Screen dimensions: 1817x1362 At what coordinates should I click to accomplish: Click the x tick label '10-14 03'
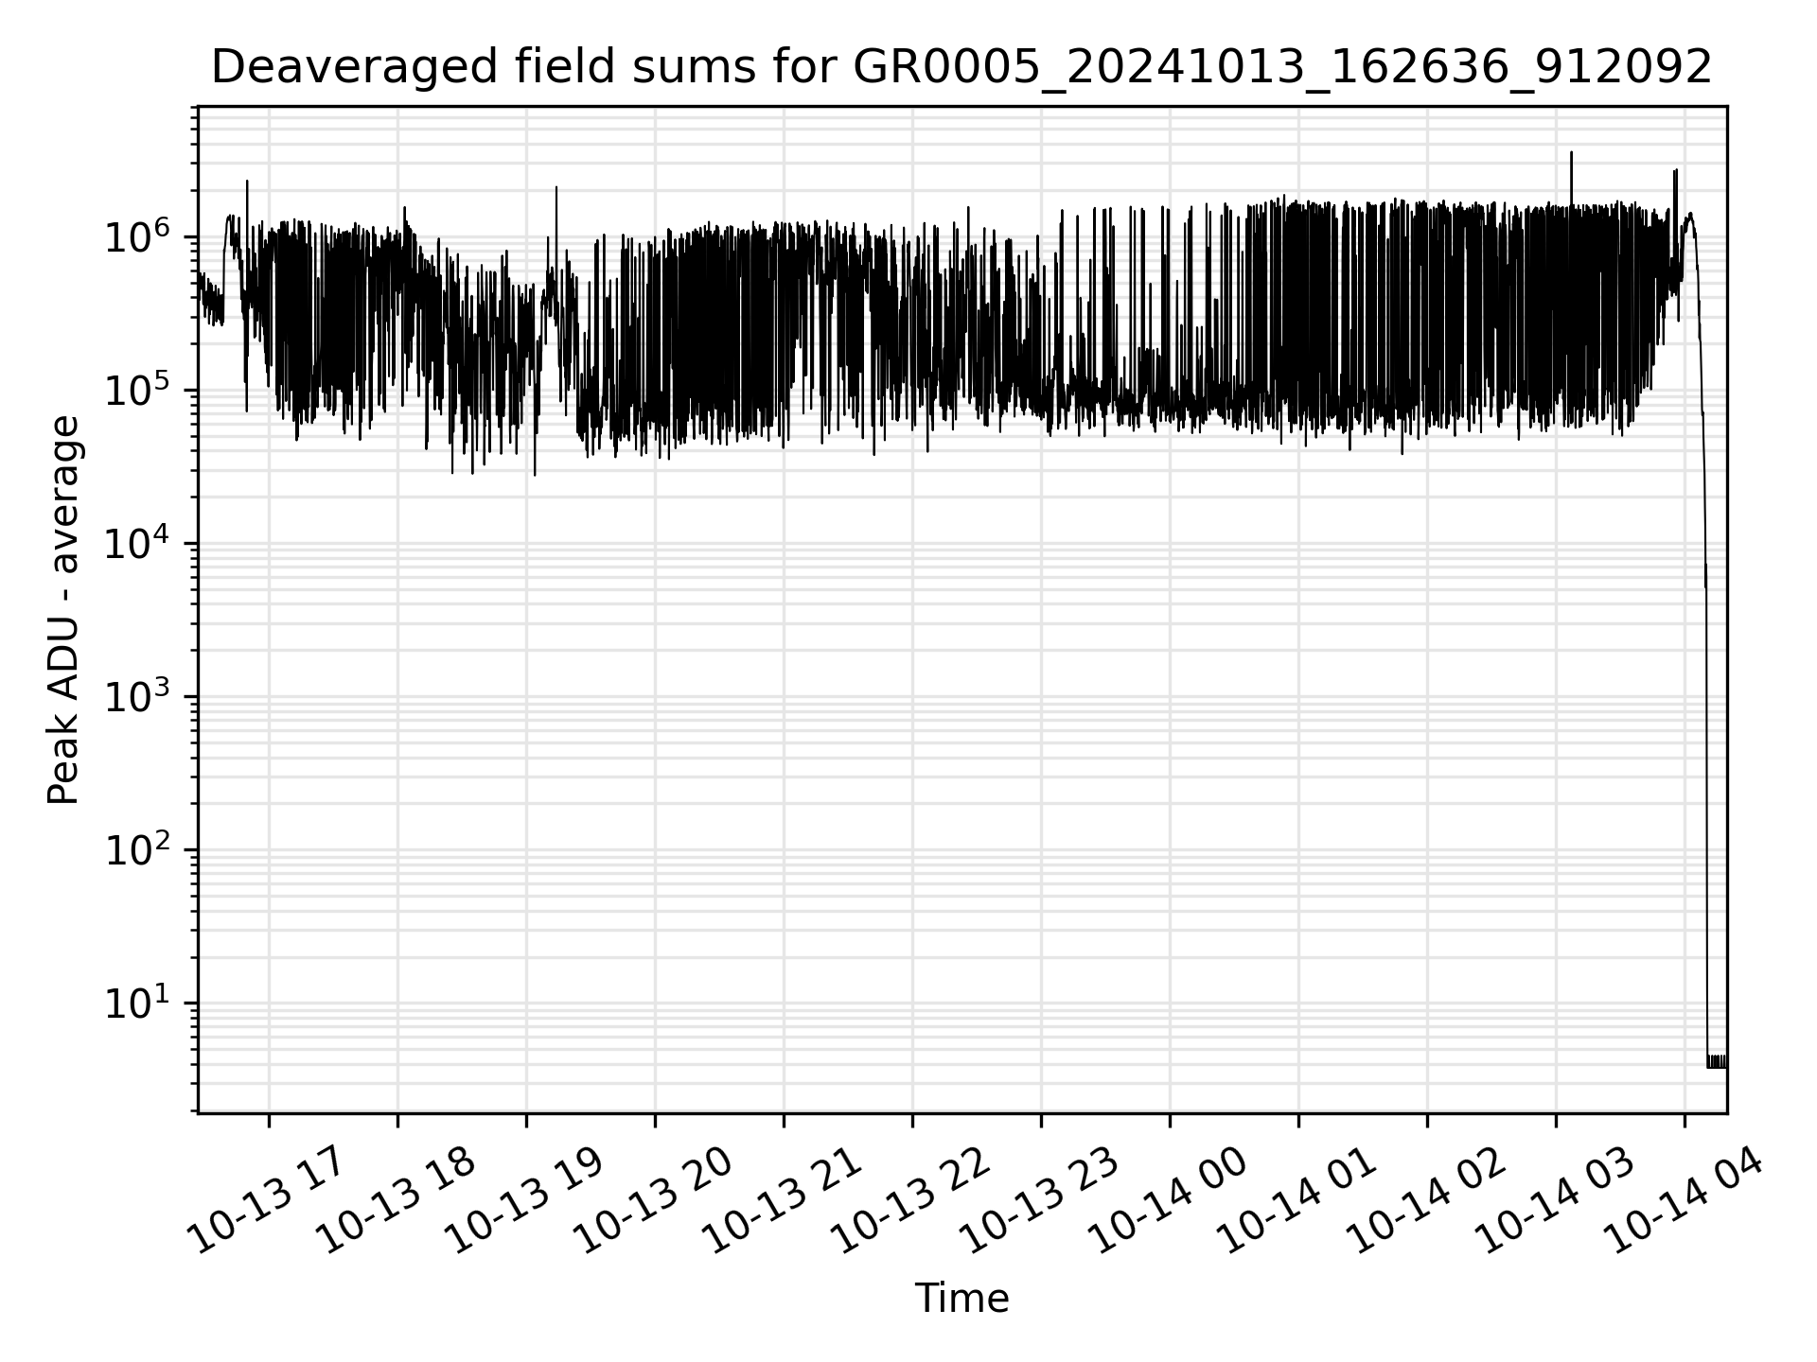click(x=1555, y=1200)
